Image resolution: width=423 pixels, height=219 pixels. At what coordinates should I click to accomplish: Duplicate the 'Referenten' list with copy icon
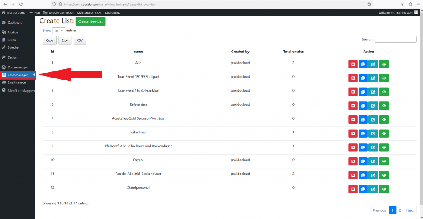point(363,106)
